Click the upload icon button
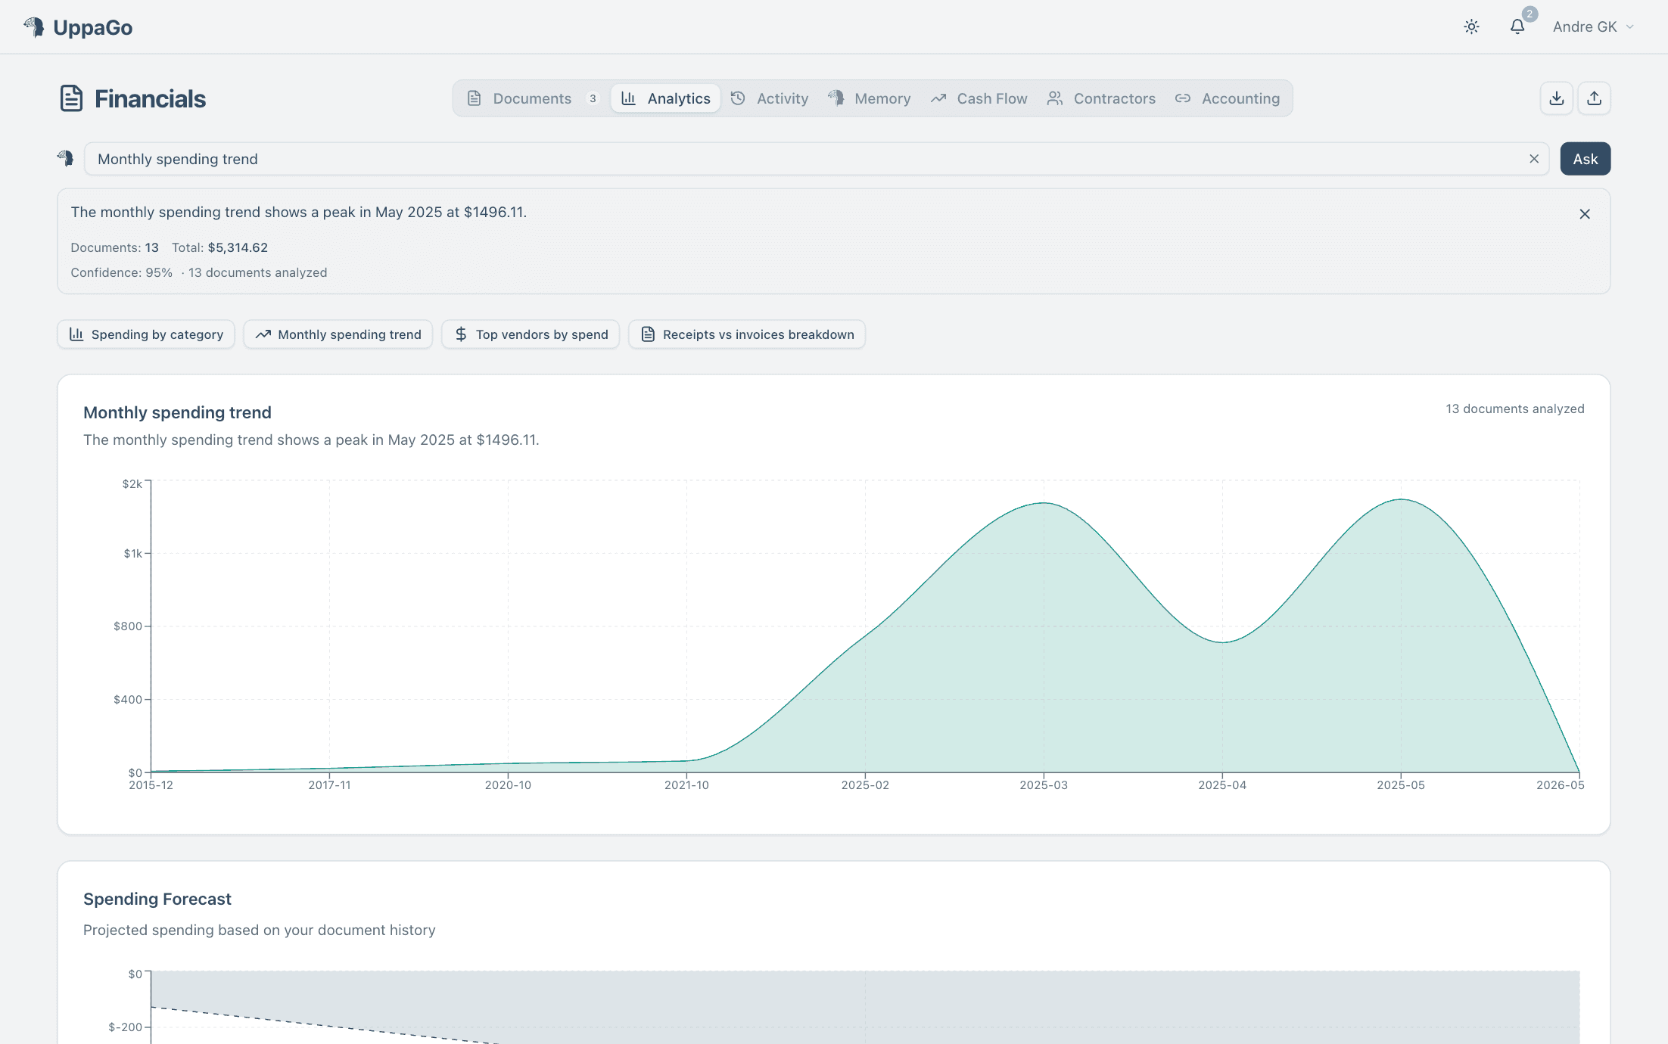 [x=1594, y=98]
